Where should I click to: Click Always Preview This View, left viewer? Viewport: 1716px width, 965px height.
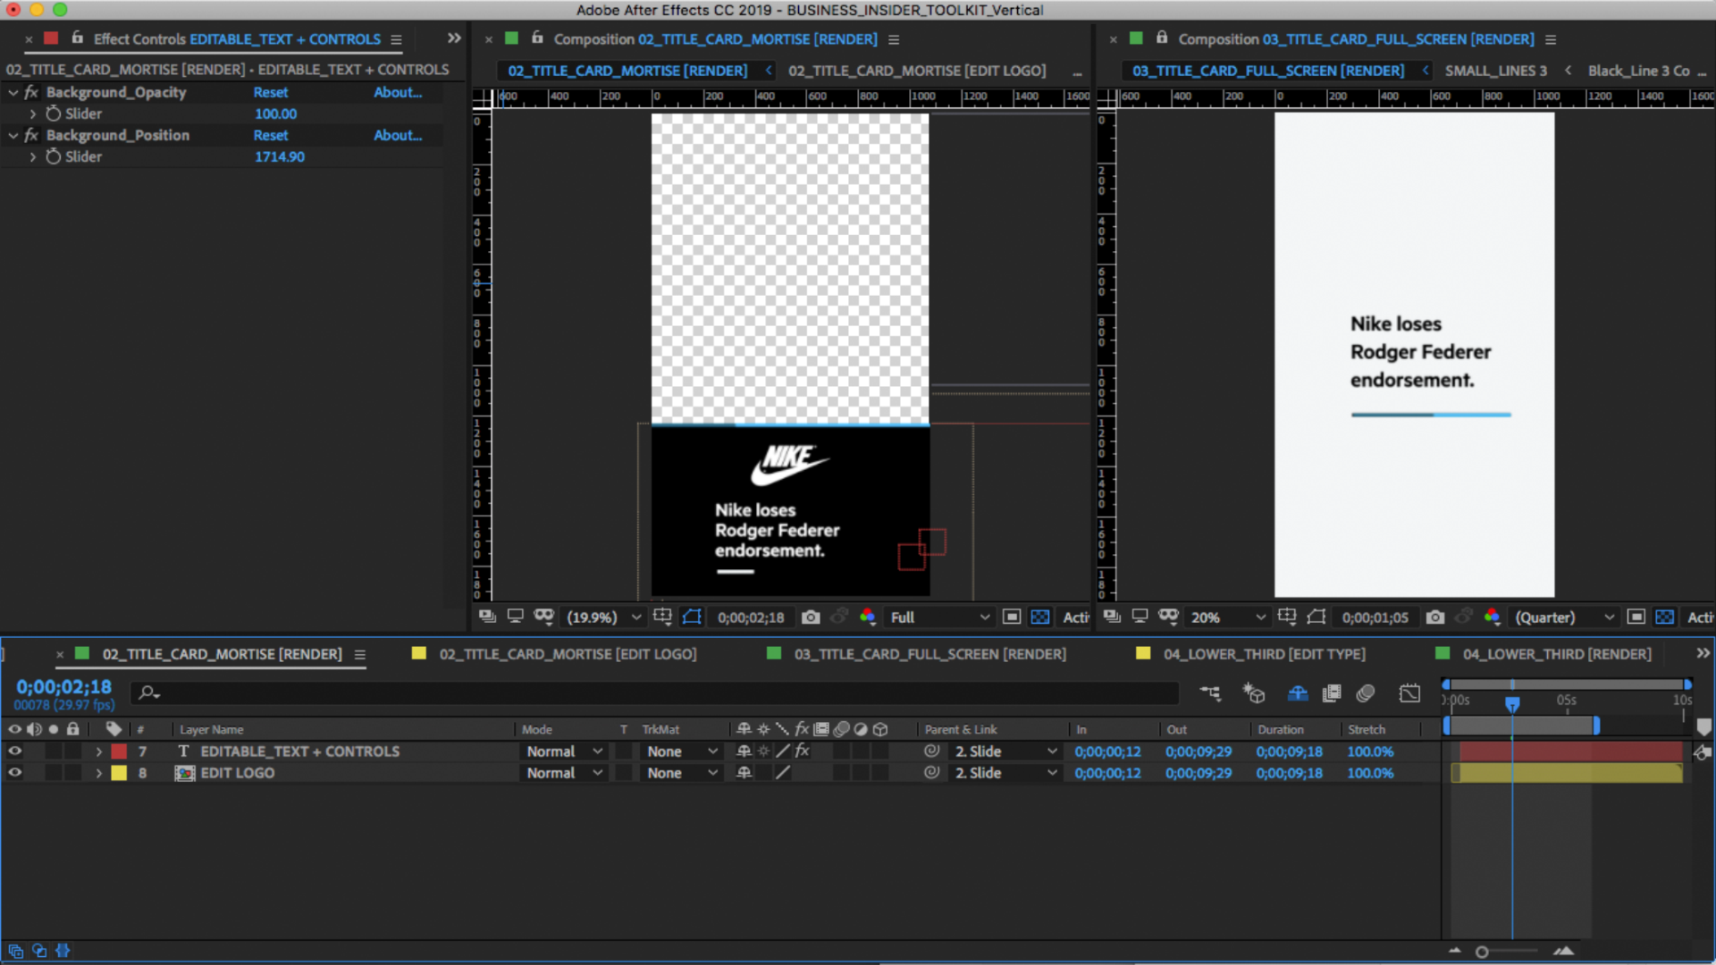pos(487,617)
